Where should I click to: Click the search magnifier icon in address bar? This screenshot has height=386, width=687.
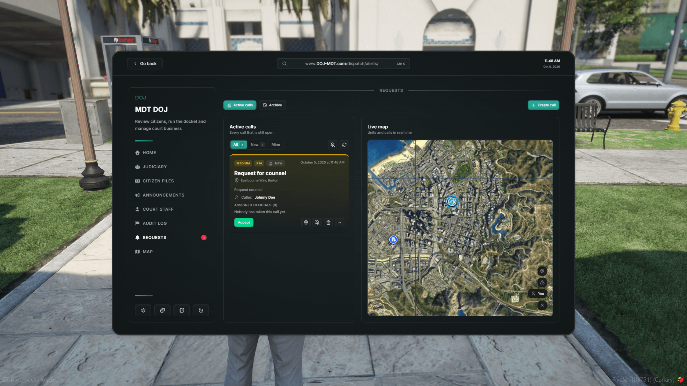click(x=284, y=64)
